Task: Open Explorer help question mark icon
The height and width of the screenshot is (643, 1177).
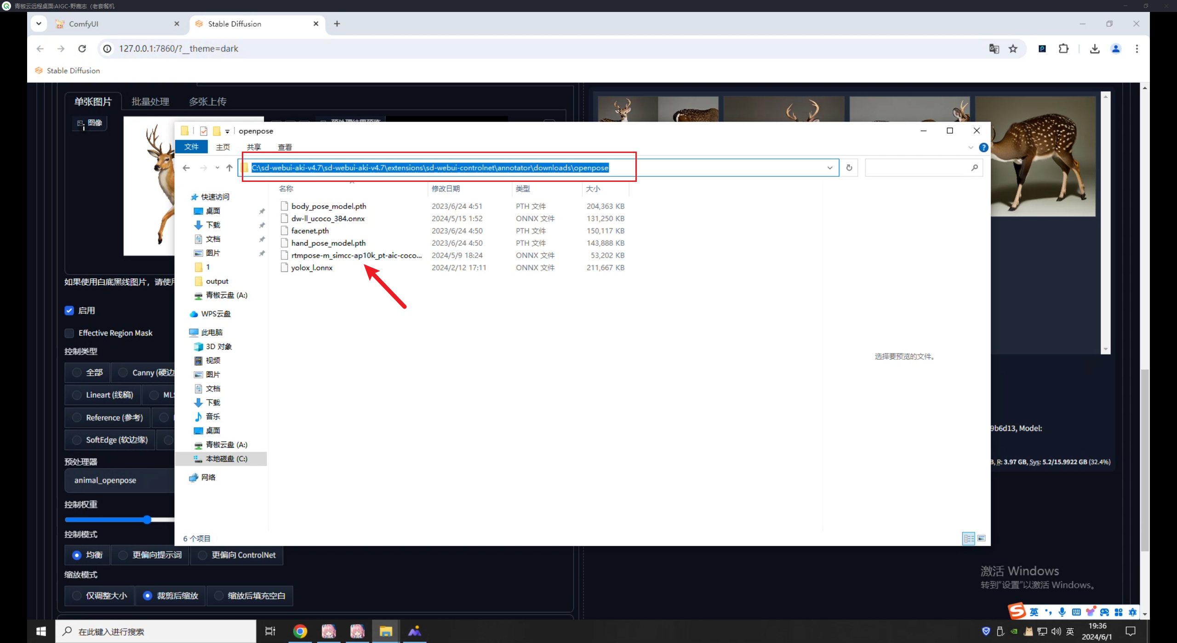Action: 983,147
